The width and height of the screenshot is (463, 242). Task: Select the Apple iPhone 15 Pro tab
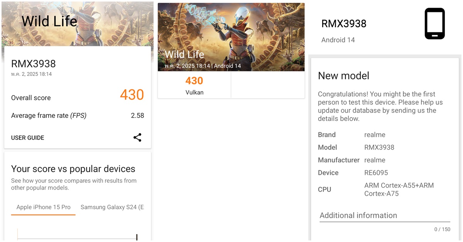(43, 207)
